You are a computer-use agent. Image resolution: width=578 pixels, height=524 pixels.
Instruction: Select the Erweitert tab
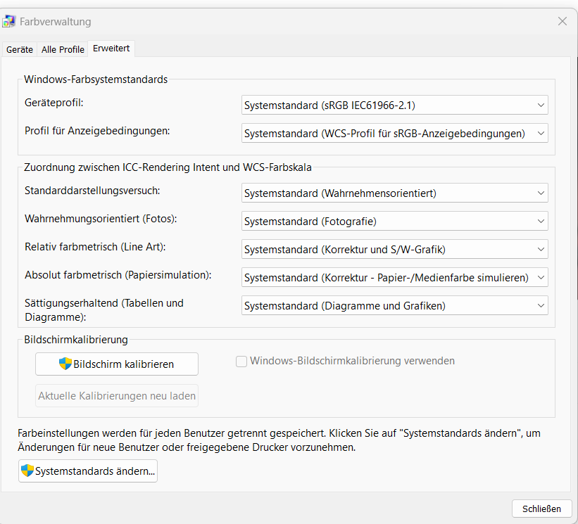point(112,49)
